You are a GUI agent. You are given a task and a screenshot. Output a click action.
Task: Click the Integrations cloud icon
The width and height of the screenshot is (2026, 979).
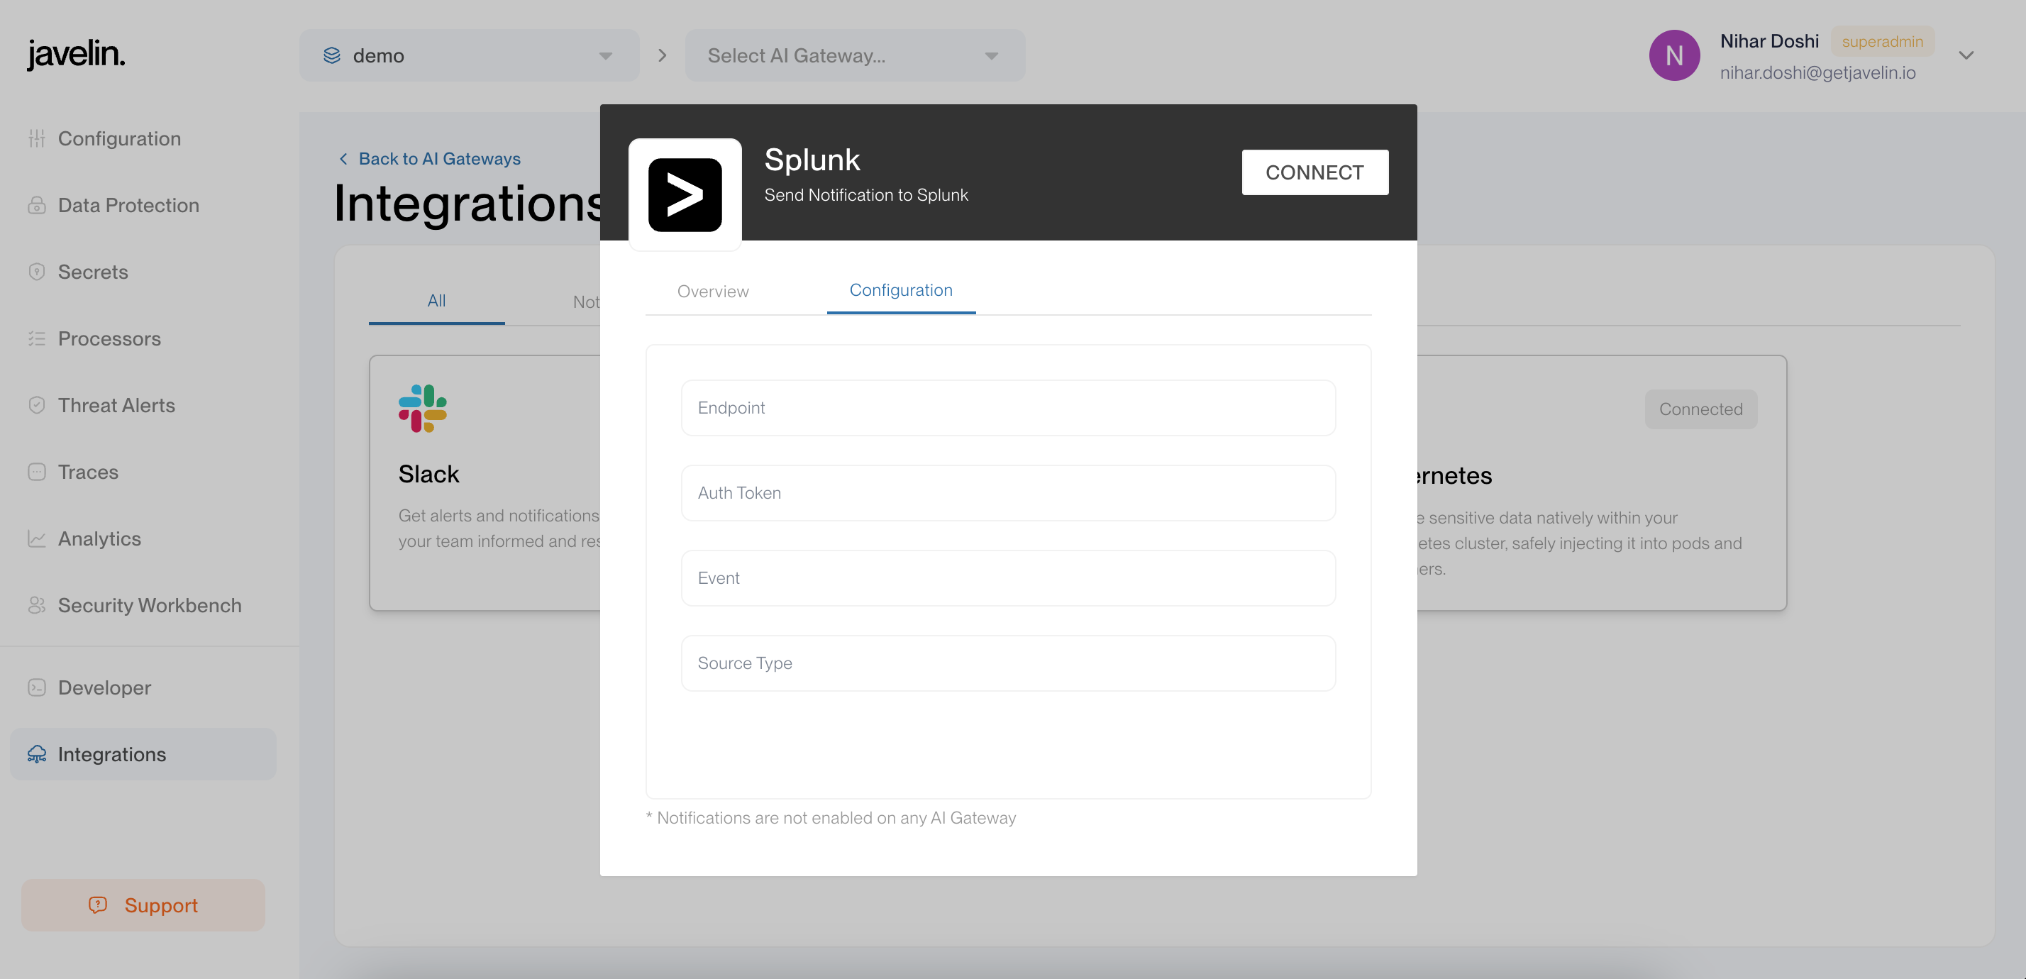pos(37,754)
